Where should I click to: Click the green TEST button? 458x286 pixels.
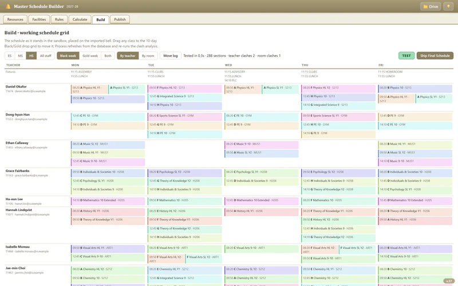pos(406,55)
